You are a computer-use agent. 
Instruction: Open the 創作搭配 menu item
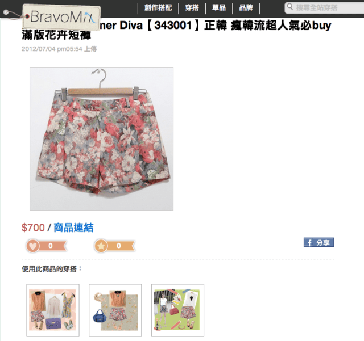158,7
